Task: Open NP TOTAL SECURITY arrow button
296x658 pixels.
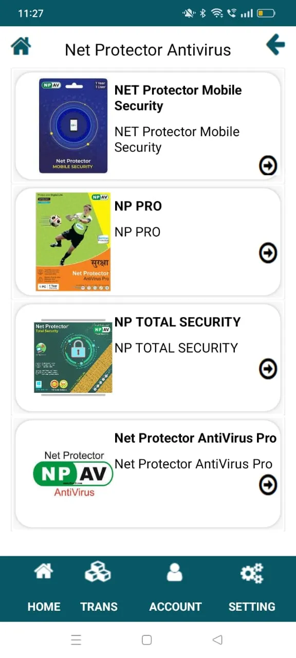Action: [268, 369]
